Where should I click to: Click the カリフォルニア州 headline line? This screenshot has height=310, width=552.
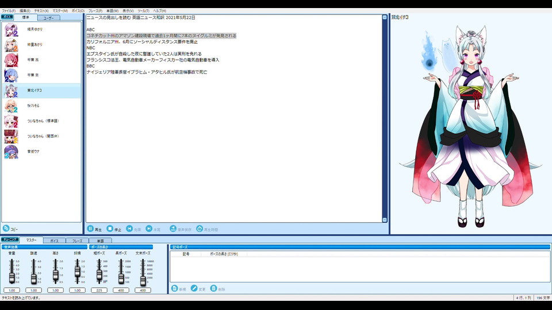click(142, 42)
